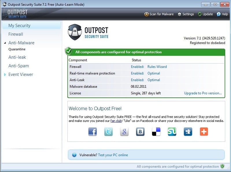Maximize the Outpost window
Screen dimensions: 231x172
pyautogui.click(x=215, y=4)
